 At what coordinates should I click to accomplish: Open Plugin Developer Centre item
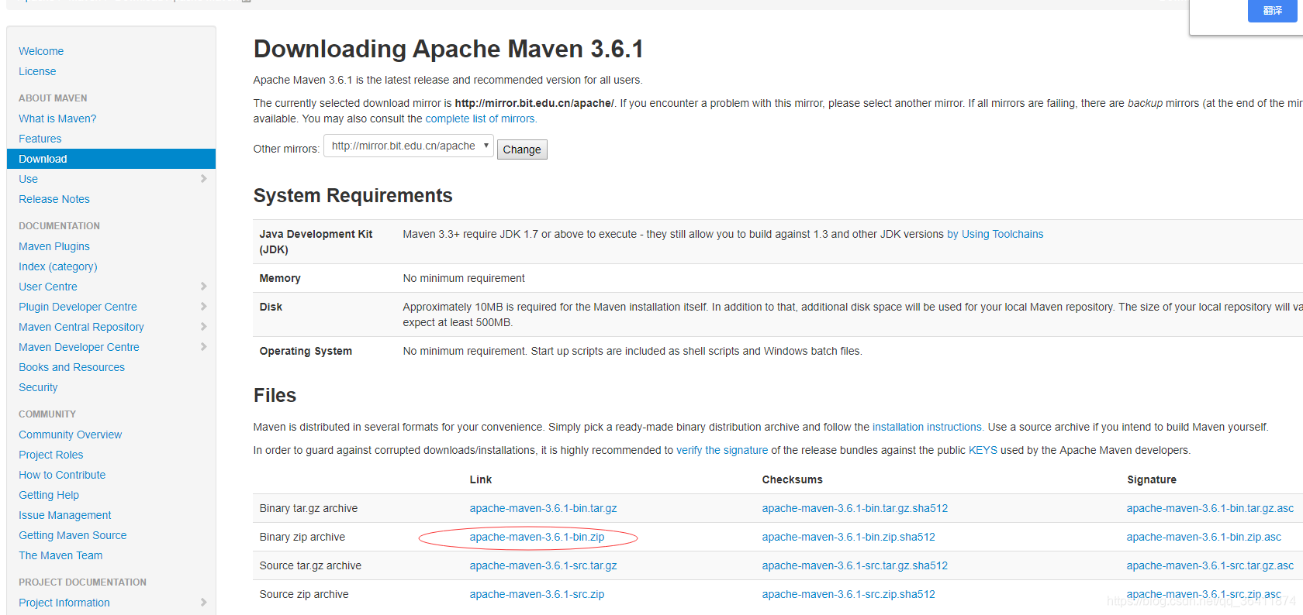(78, 307)
